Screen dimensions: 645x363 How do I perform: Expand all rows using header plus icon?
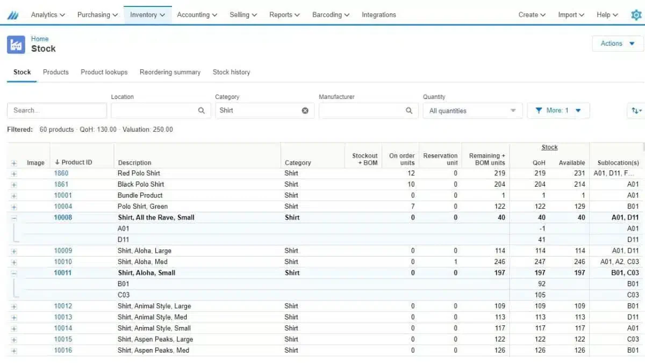(x=14, y=163)
